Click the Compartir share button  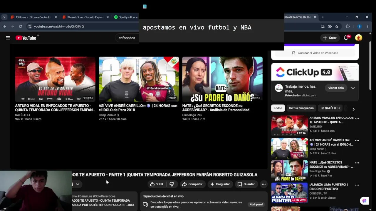click(x=192, y=184)
